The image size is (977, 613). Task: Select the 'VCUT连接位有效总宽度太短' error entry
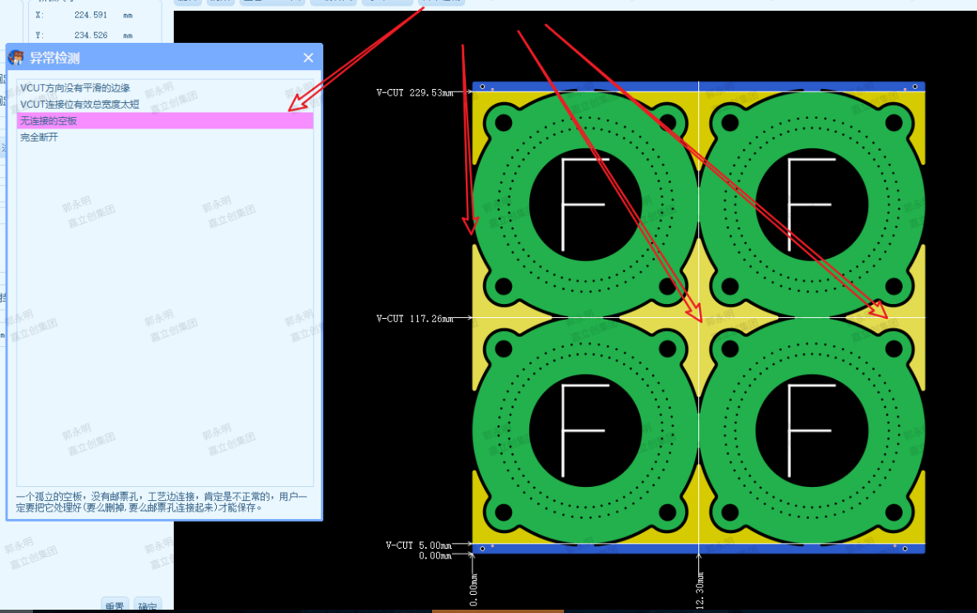coord(80,105)
